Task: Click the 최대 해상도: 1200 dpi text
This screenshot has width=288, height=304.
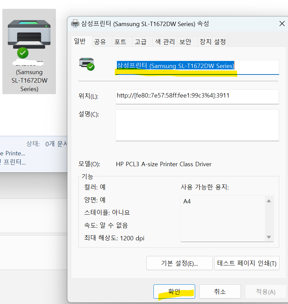Action: point(114,238)
